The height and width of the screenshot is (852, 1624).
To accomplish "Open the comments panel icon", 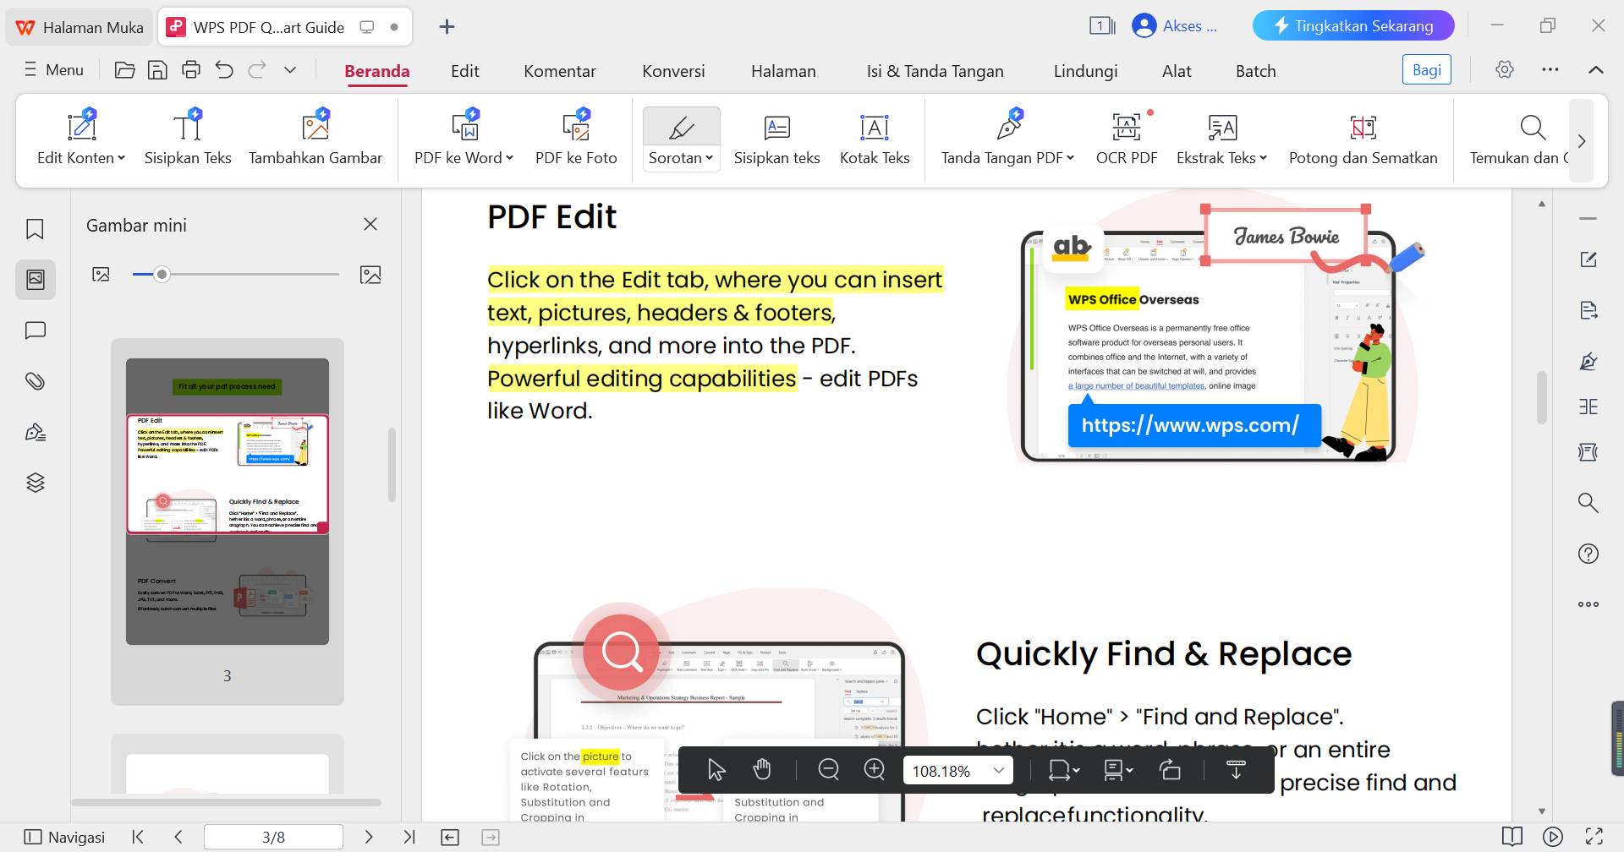I will tap(35, 330).
